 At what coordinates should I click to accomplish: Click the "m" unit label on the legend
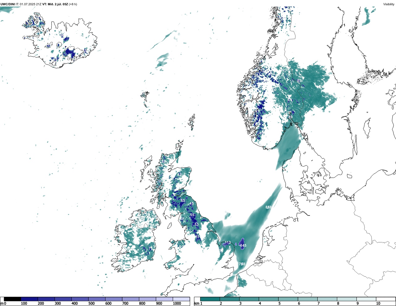point(2,304)
